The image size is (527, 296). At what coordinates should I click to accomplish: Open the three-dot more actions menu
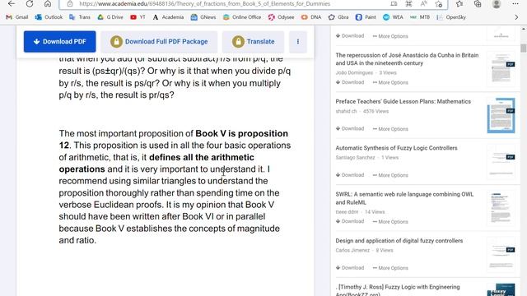(298, 42)
